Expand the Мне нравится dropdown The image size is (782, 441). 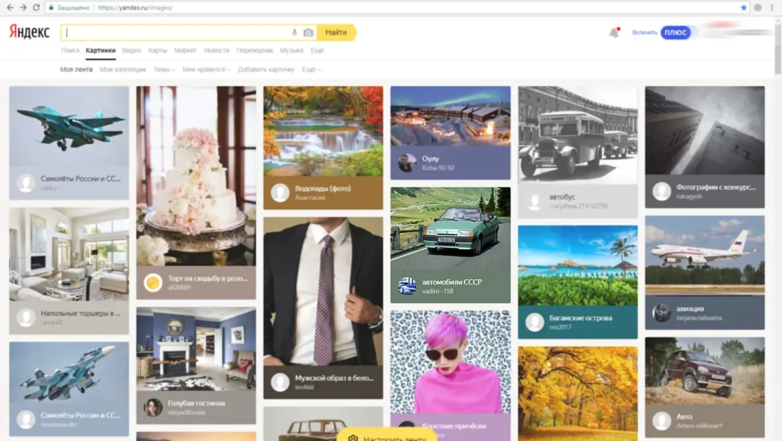tap(206, 70)
